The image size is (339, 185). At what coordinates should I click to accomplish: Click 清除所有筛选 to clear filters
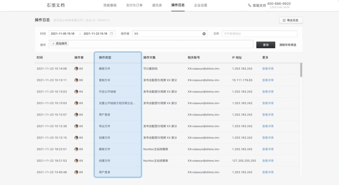coord(287,45)
